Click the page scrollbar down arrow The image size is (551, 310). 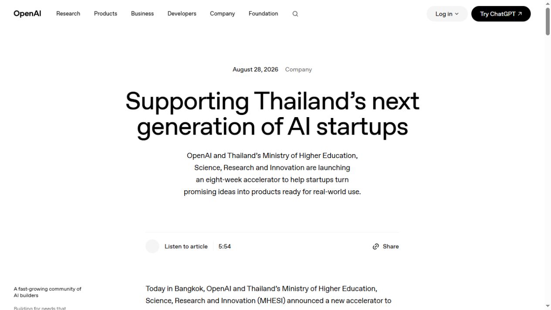click(x=548, y=306)
